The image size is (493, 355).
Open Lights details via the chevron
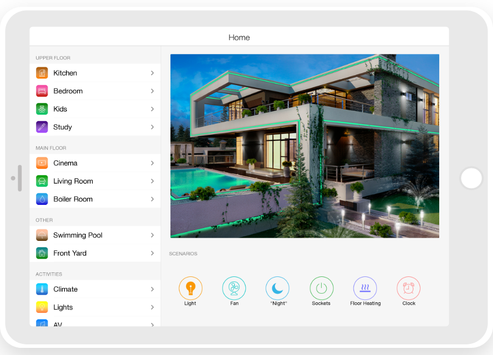pos(152,307)
